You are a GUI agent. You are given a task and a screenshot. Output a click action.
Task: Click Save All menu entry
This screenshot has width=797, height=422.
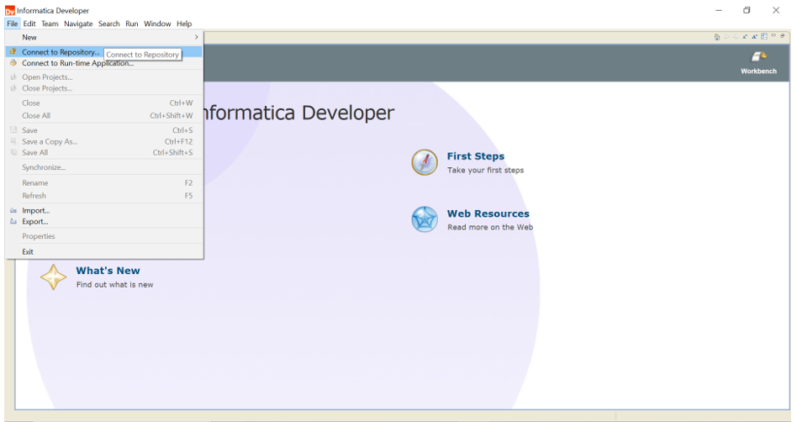tap(103, 152)
